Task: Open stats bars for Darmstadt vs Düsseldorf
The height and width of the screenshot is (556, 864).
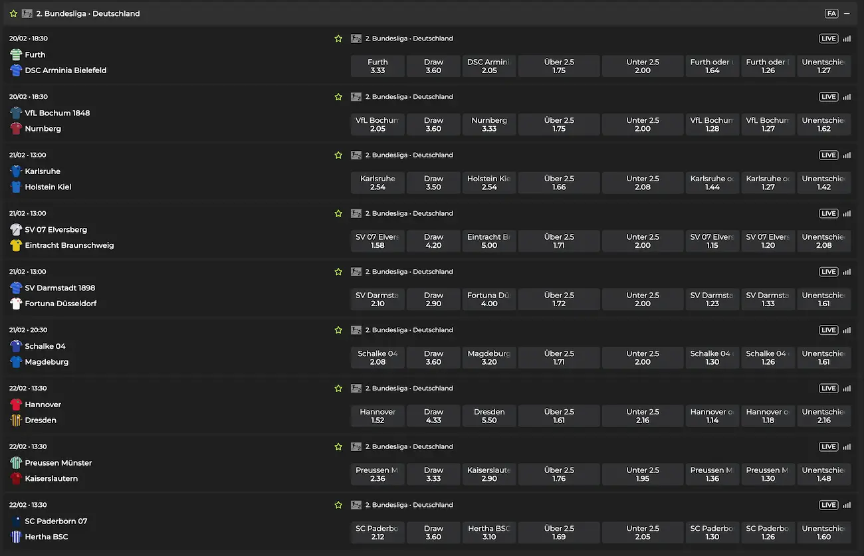Action: point(847,272)
